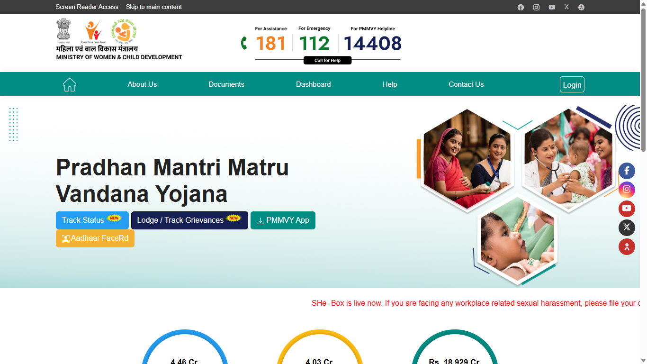
Task: Click Skip to main content link
Action: [x=154, y=7]
